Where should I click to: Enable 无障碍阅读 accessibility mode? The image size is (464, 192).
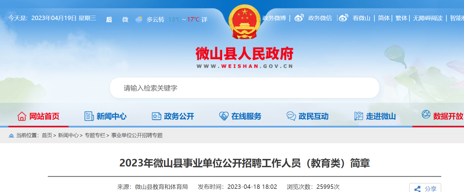[428, 18]
